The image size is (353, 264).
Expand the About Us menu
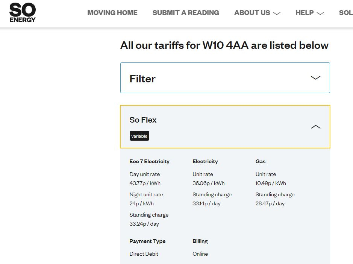[257, 13]
